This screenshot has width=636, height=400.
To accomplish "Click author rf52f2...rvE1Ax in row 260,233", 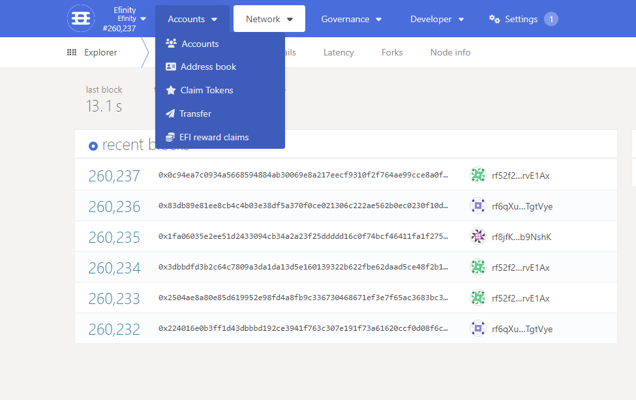I will (x=521, y=299).
